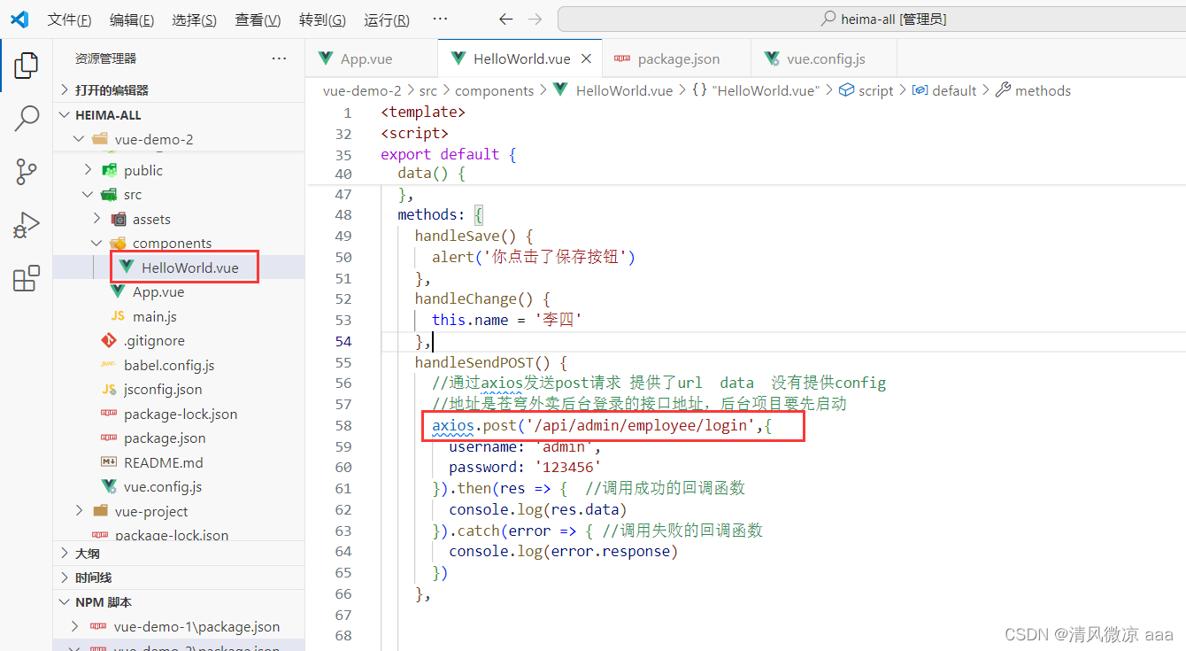1186x651 pixels.
Task: Click default in the breadcrumb path
Action: [x=944, y=90]
